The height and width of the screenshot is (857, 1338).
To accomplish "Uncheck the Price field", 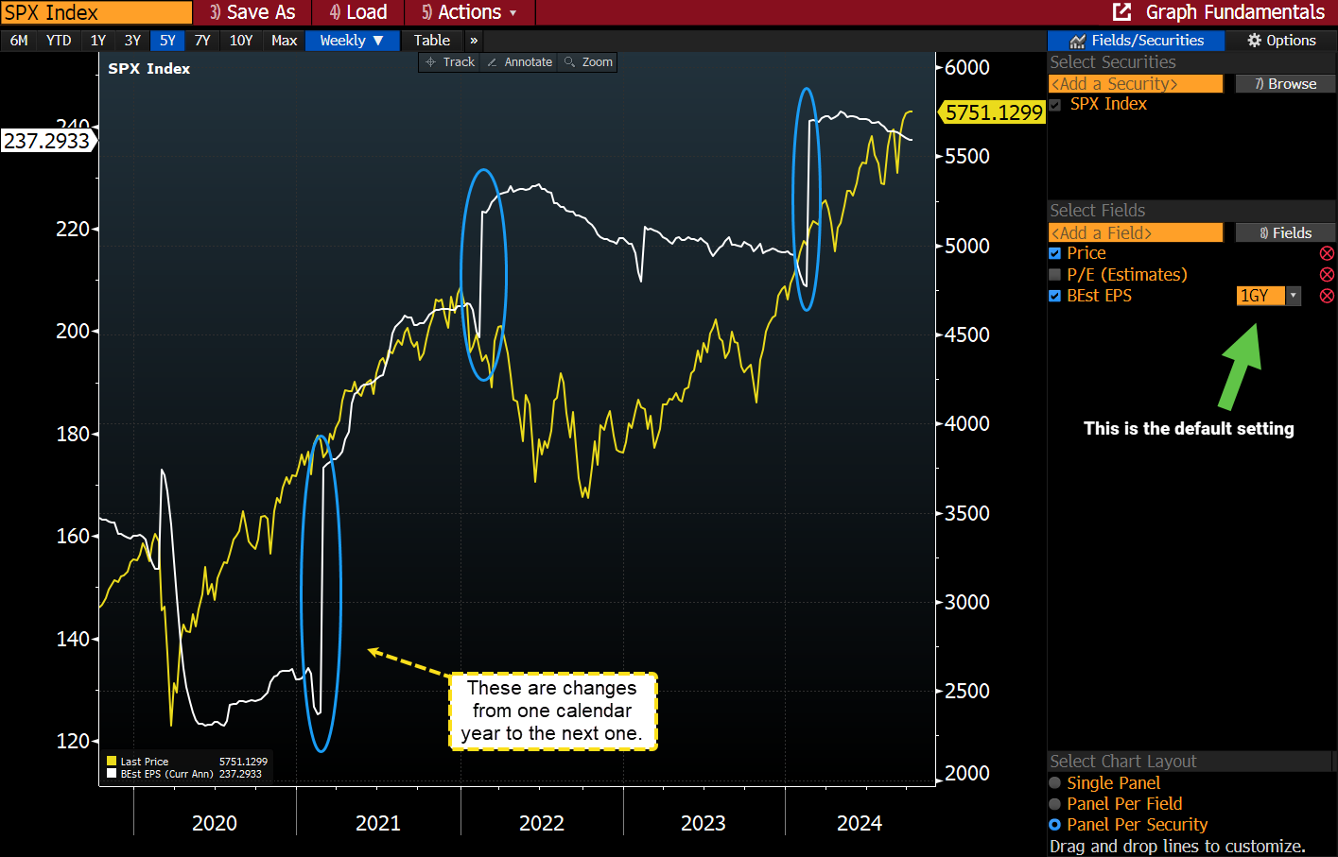I will [1054, 252].
